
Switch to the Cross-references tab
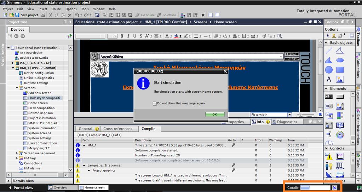point(118,129)
